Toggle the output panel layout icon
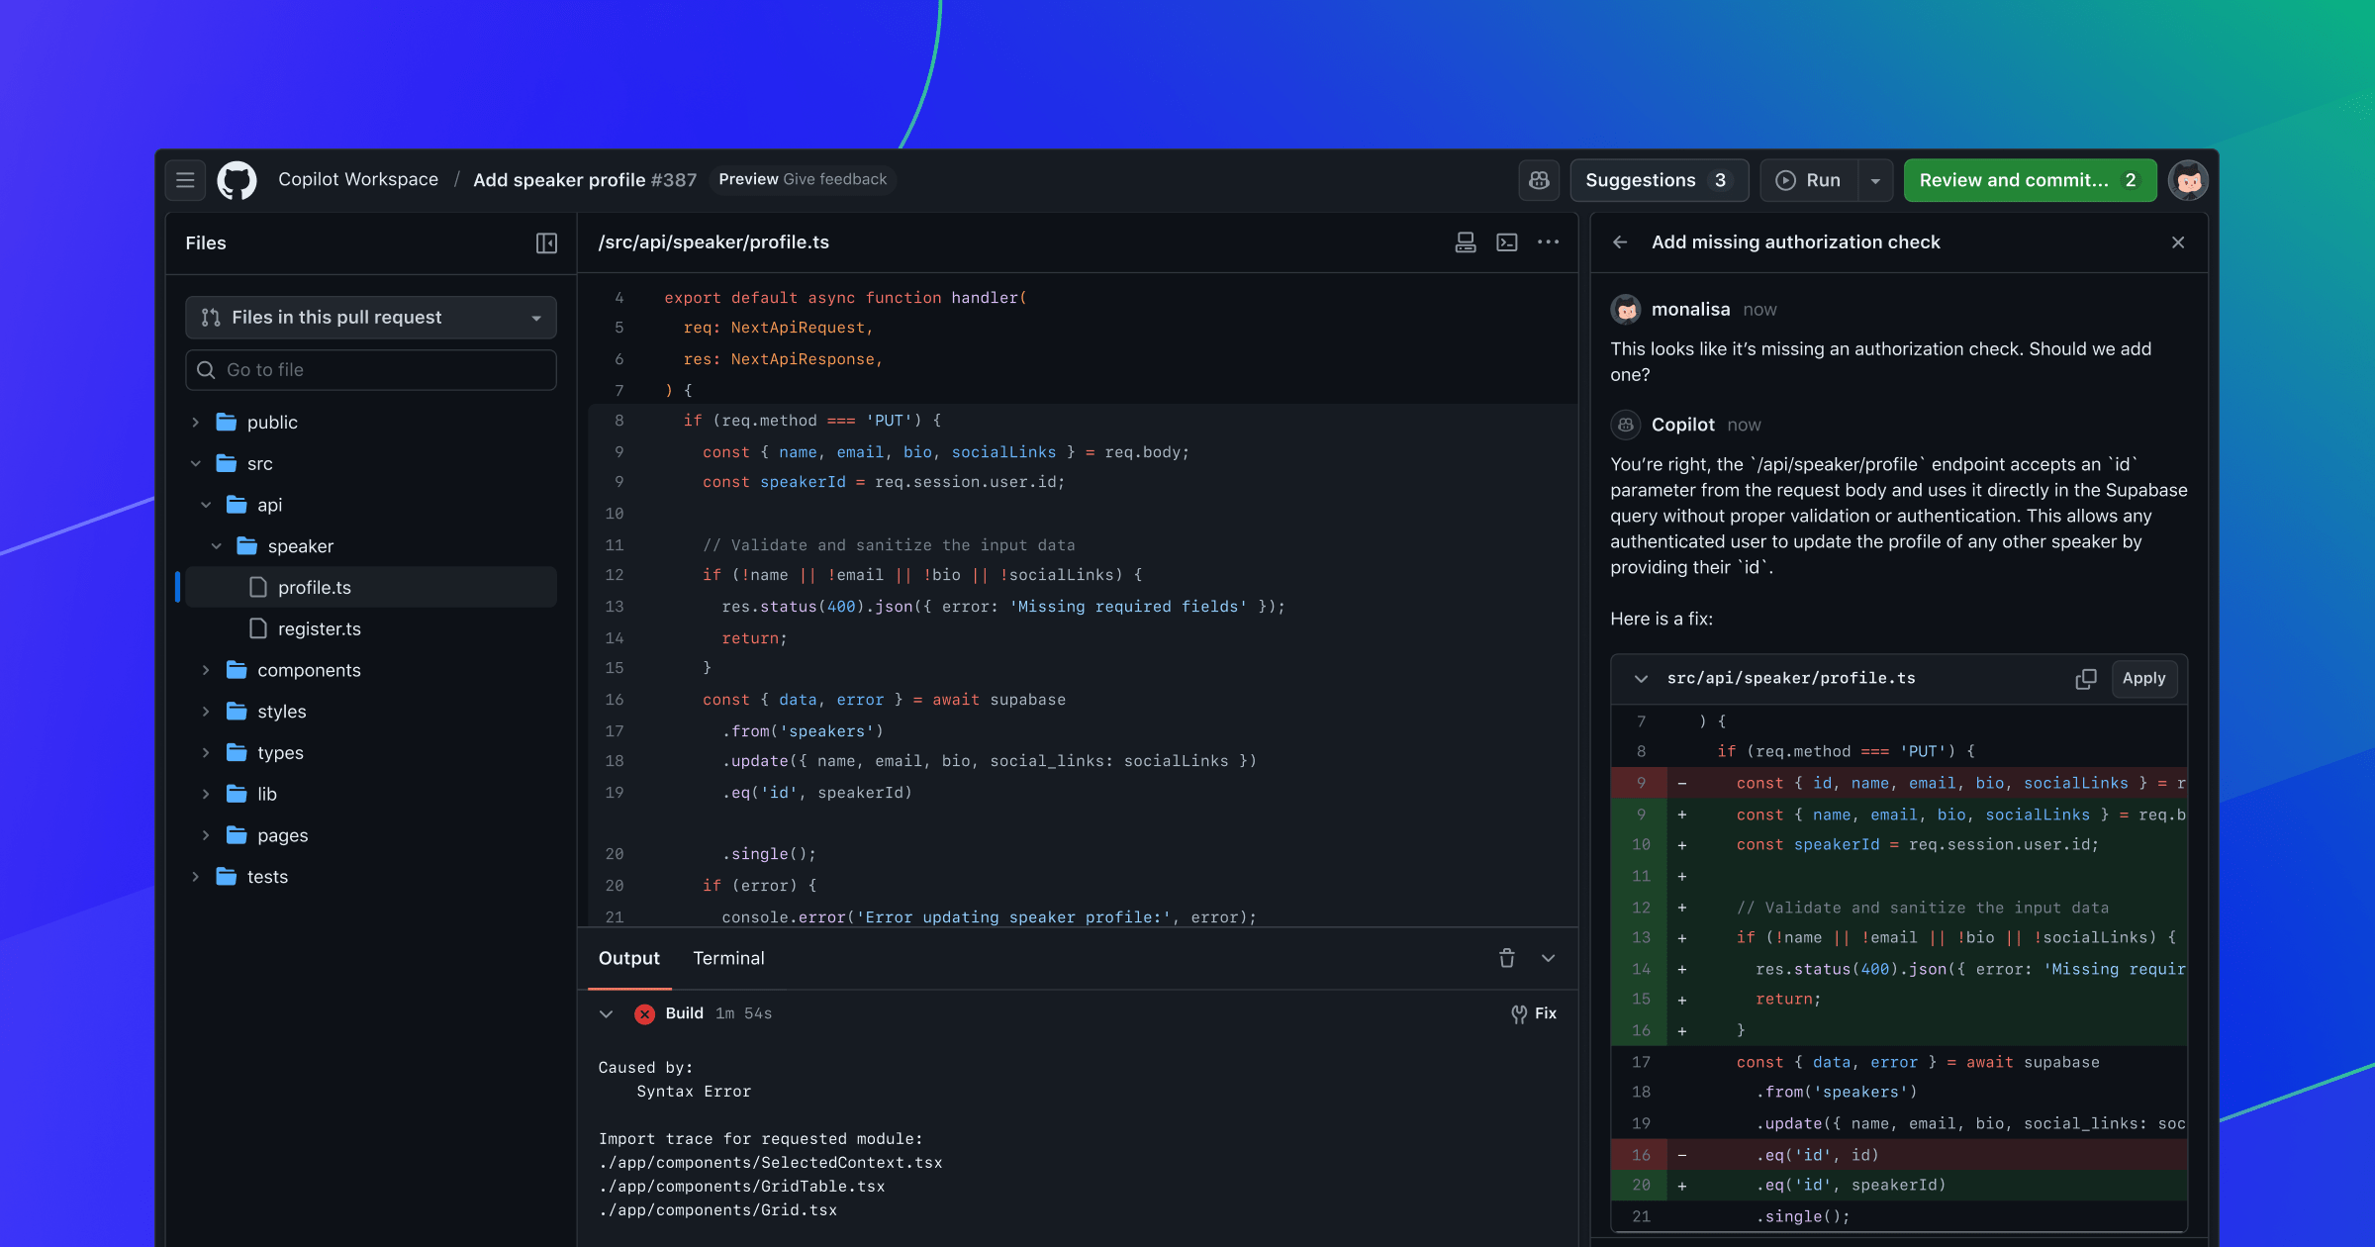Image resolution: width=2375 pixels, height=1247 pixels. (x=1466, y=242)
